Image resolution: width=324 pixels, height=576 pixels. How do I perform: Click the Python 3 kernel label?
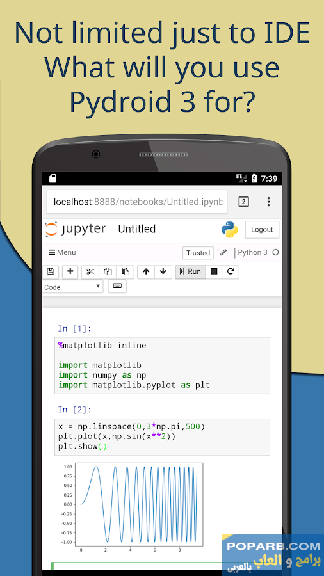[253, 252]
